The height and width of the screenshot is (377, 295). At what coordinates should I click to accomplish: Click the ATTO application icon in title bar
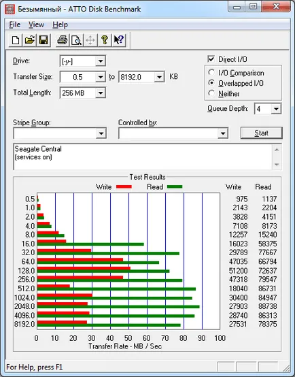click(10, 9)
